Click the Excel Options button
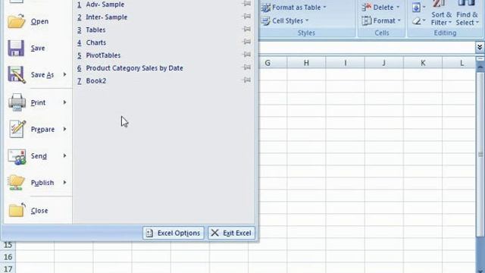 [x=174, y=233]
